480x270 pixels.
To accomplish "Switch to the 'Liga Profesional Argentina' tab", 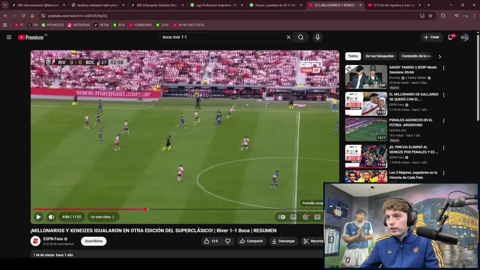I will click(x=216, y=5).
